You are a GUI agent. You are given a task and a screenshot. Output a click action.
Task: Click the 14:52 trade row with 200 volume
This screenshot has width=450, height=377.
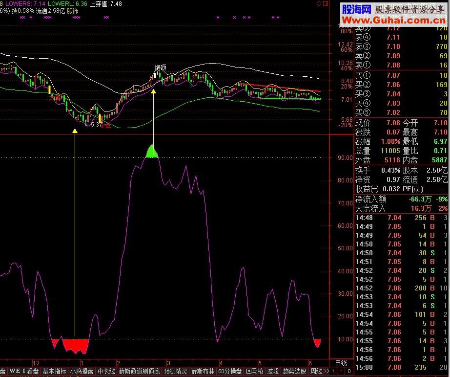point(401,288)
